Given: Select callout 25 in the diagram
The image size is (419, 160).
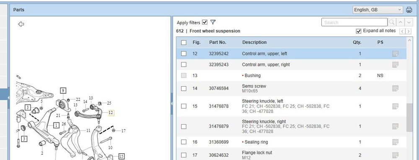Looking at the screenshot, I should [x=109, y=103].
